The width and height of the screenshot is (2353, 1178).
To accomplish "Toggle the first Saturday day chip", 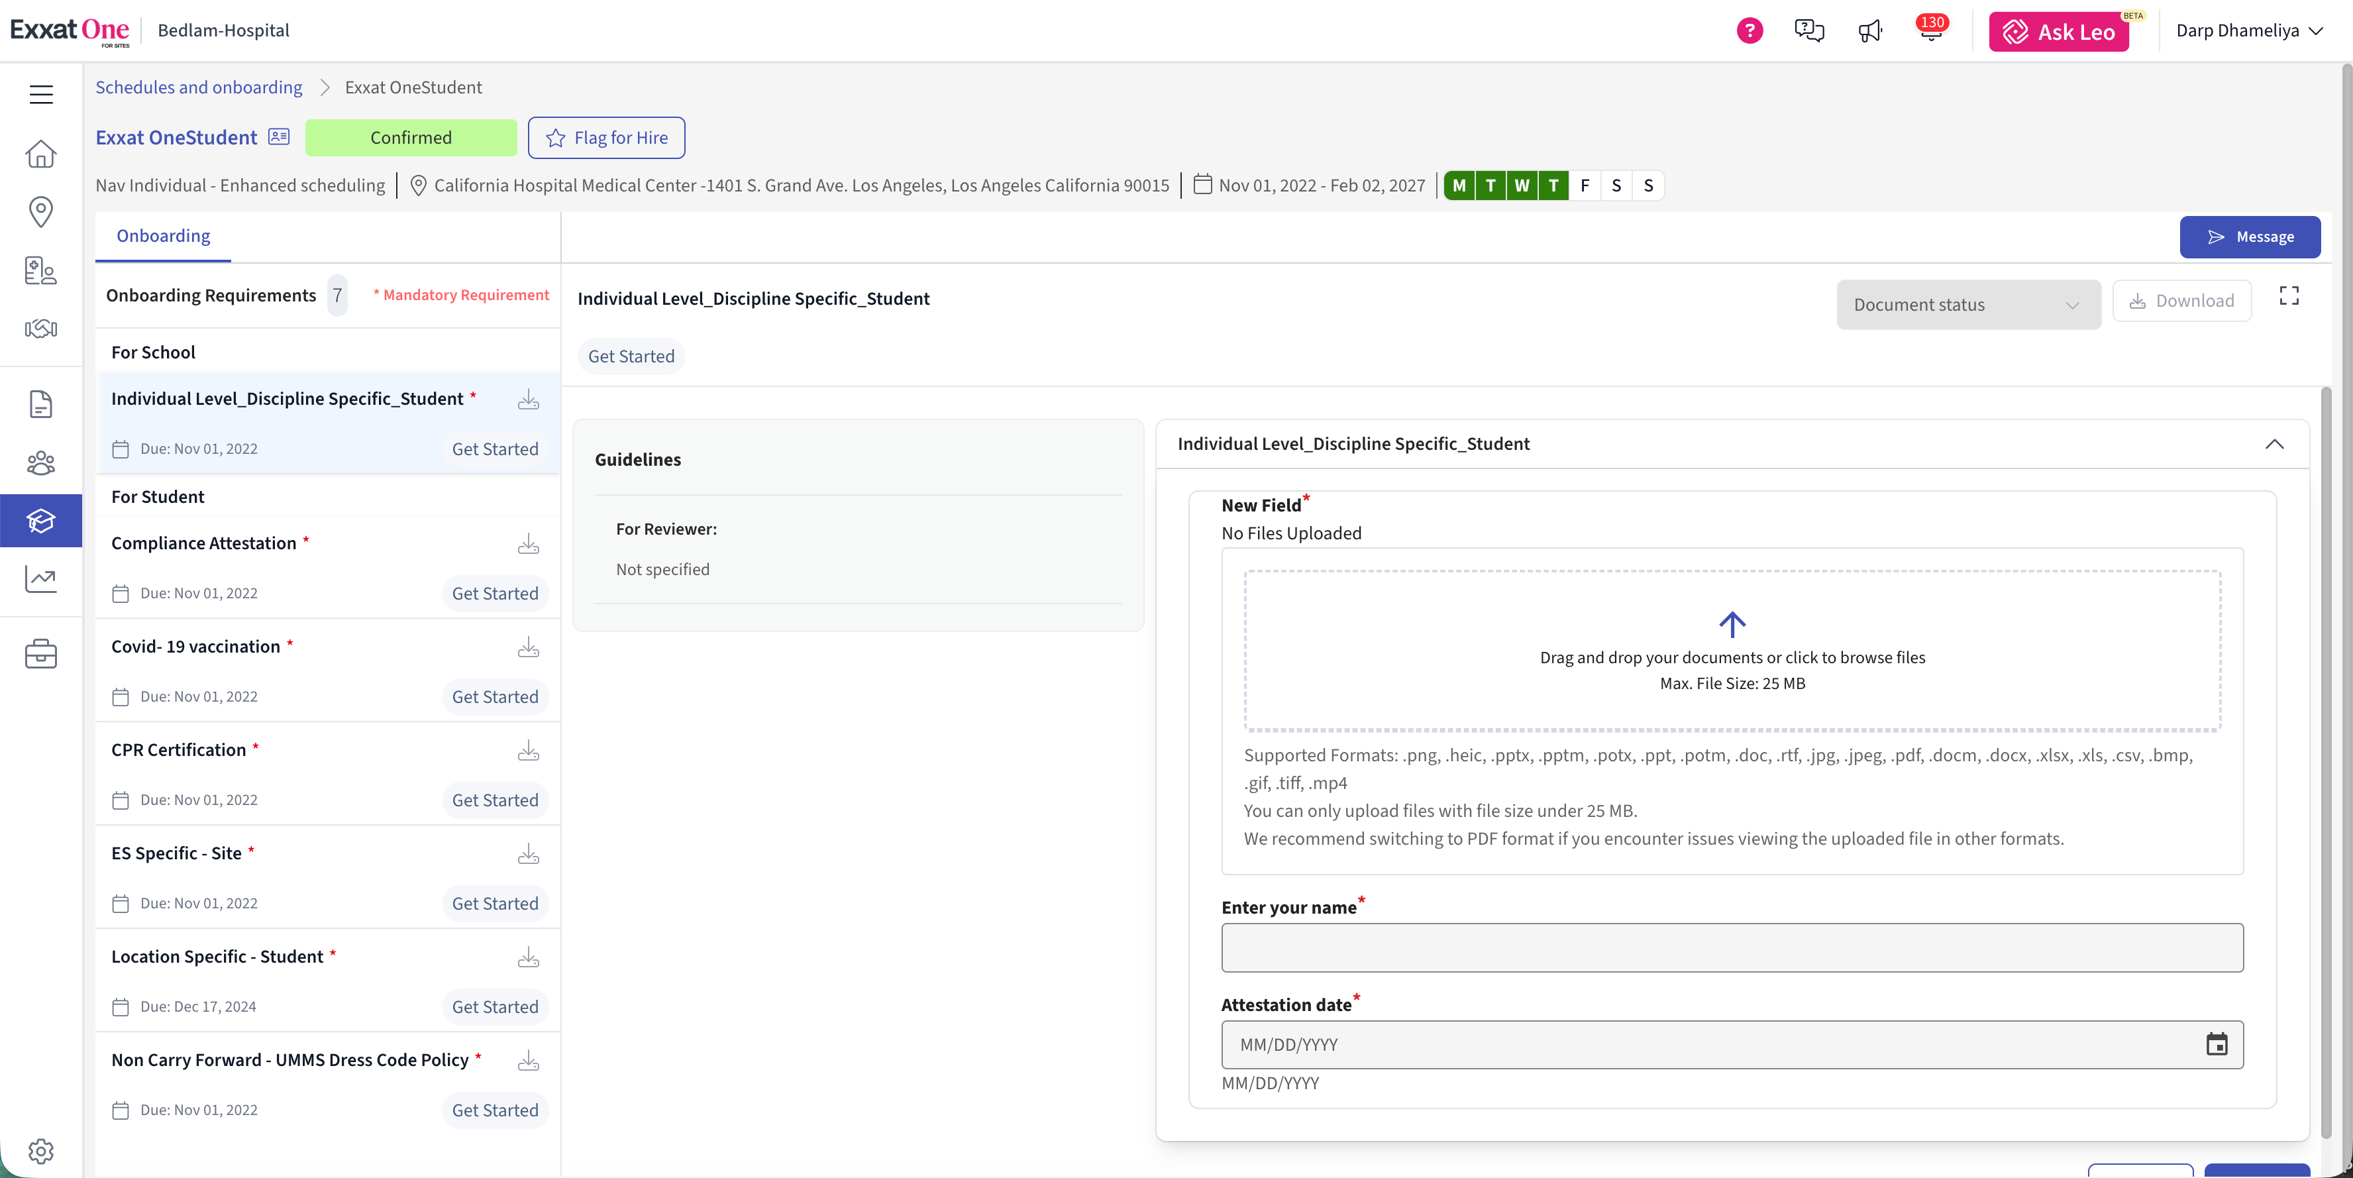I will click(1616, 186).
